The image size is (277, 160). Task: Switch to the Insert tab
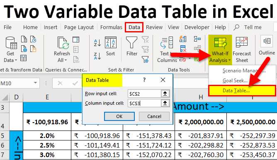click(x=51, y=27)
